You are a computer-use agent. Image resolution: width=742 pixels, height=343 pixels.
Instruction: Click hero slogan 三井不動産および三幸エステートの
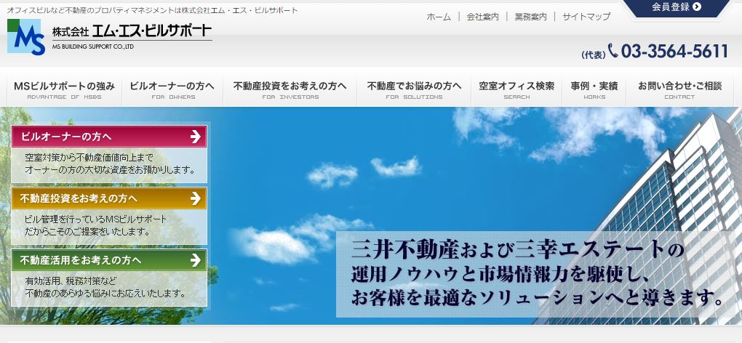coord(518,251)
